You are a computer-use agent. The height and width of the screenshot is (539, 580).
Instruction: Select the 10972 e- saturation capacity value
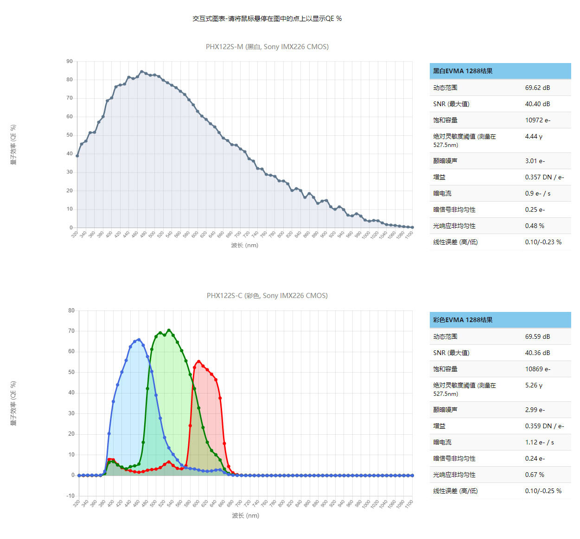(537, 120)
